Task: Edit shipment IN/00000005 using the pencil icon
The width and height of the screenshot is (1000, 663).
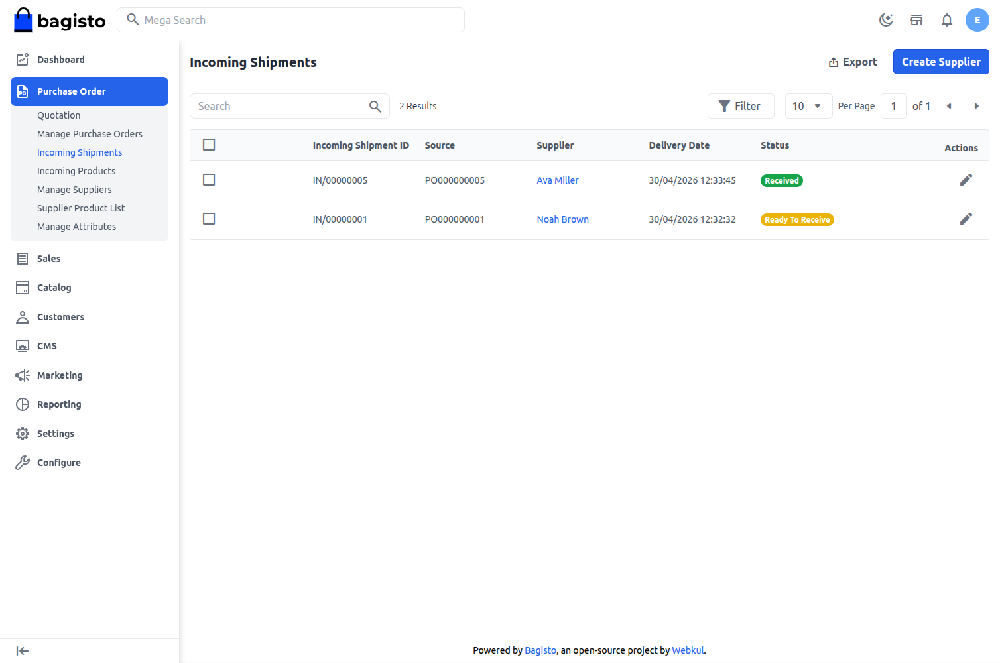Action: point(966,180)
